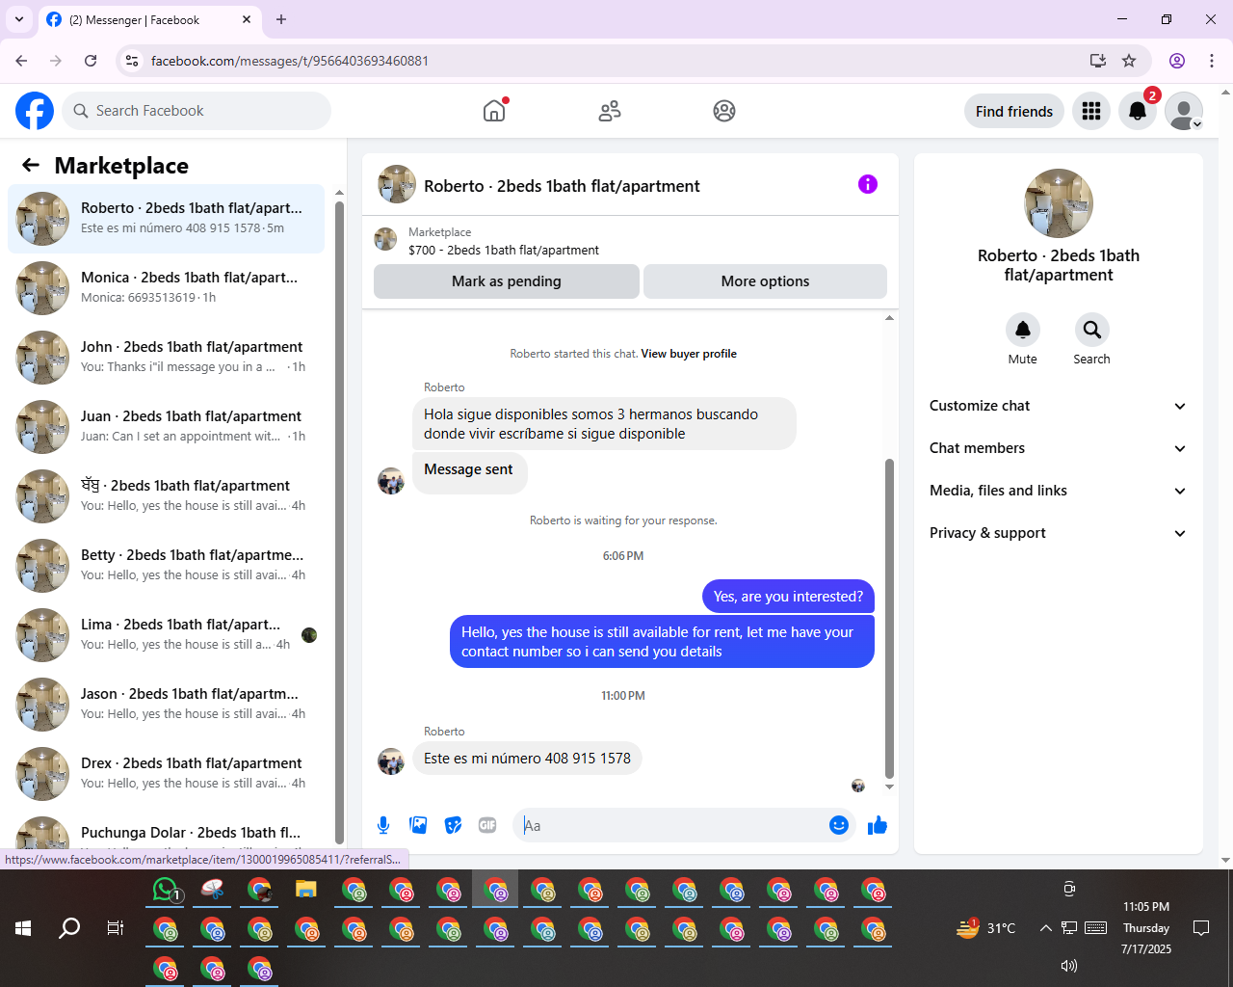Click the back arrow next to Marketplace
Image resolution: width=1233 pixels, height=987 pixels.
tap(31, 165)
